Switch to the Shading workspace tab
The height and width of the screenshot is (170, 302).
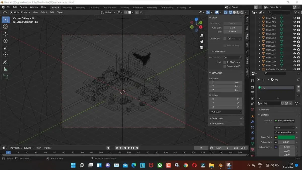click(124, 8)
